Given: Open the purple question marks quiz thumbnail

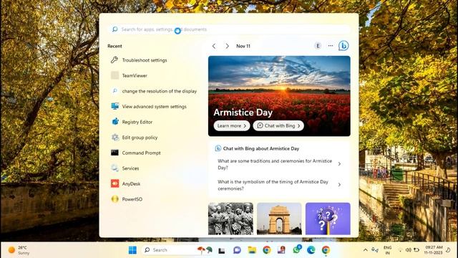Looking at the screenshot, I should [328, 219].
